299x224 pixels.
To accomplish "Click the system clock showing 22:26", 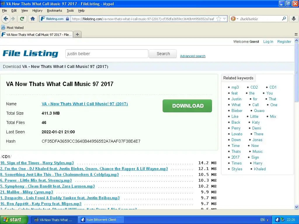I will click(291, 220).
